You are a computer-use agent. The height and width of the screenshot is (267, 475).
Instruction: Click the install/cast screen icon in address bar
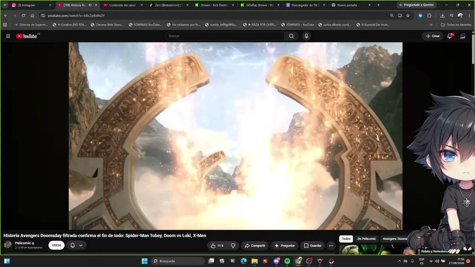400,16
